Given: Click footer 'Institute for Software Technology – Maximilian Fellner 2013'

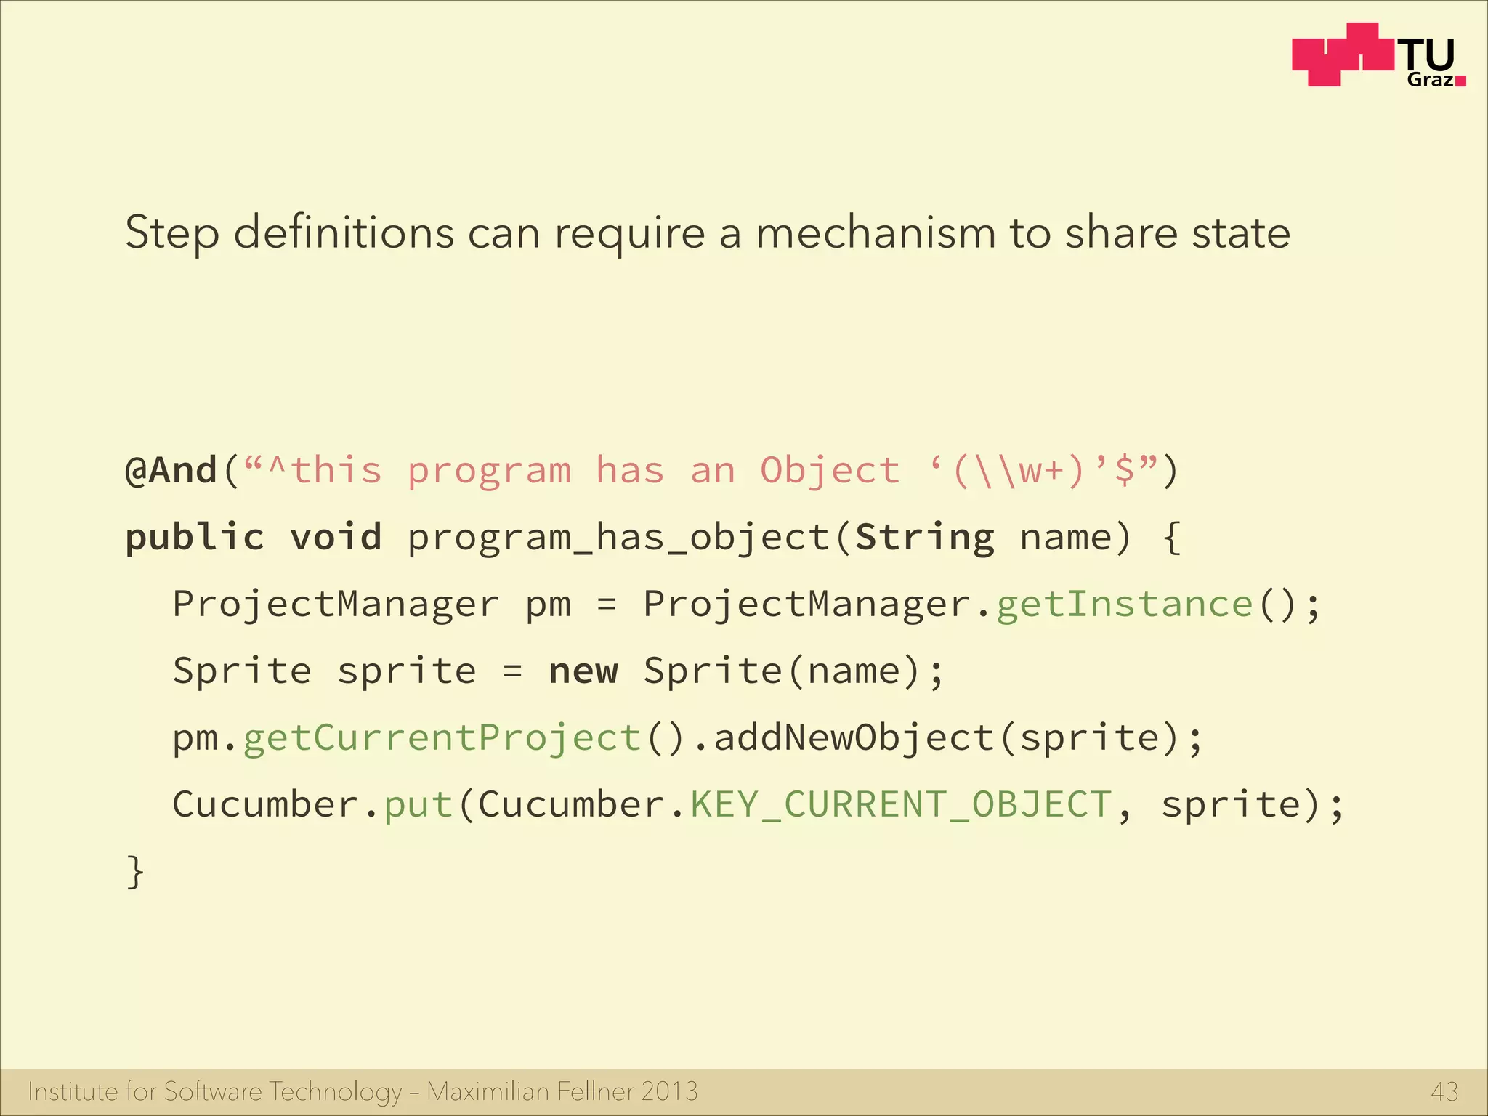Looking at the screenshot, I should [x=363, y=1091].
